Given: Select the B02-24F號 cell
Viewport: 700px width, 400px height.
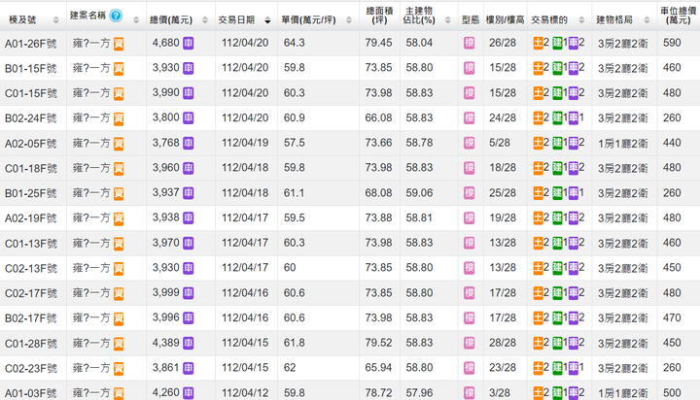Looking at the screenshot, I should [x=31, y=118].
